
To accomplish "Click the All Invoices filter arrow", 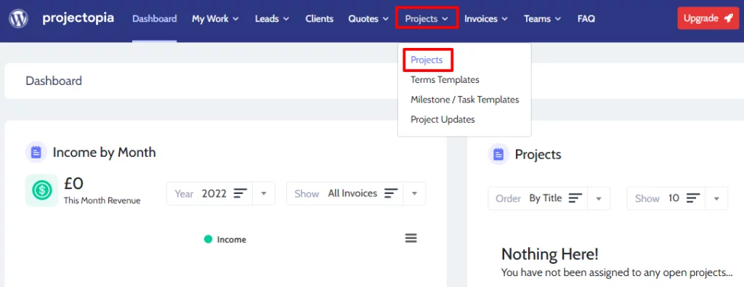I will click(x=414, y=193).
